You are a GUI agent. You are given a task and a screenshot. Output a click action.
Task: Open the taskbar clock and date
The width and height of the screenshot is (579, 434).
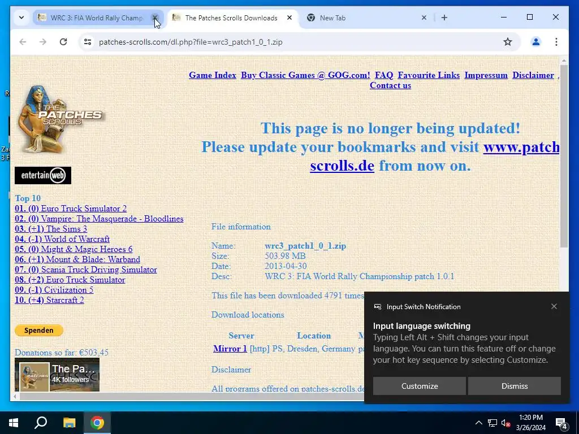530,423
